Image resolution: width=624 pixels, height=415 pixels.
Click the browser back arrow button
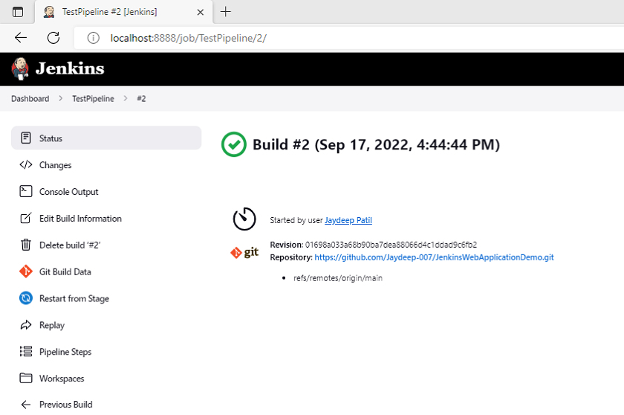[21, 38]
